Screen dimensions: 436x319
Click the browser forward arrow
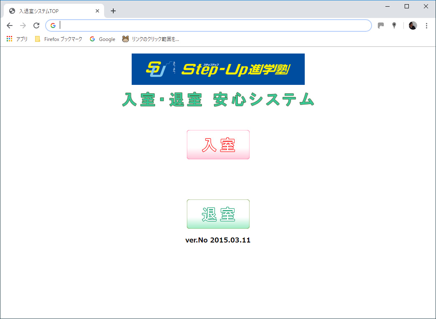[23, 26]
